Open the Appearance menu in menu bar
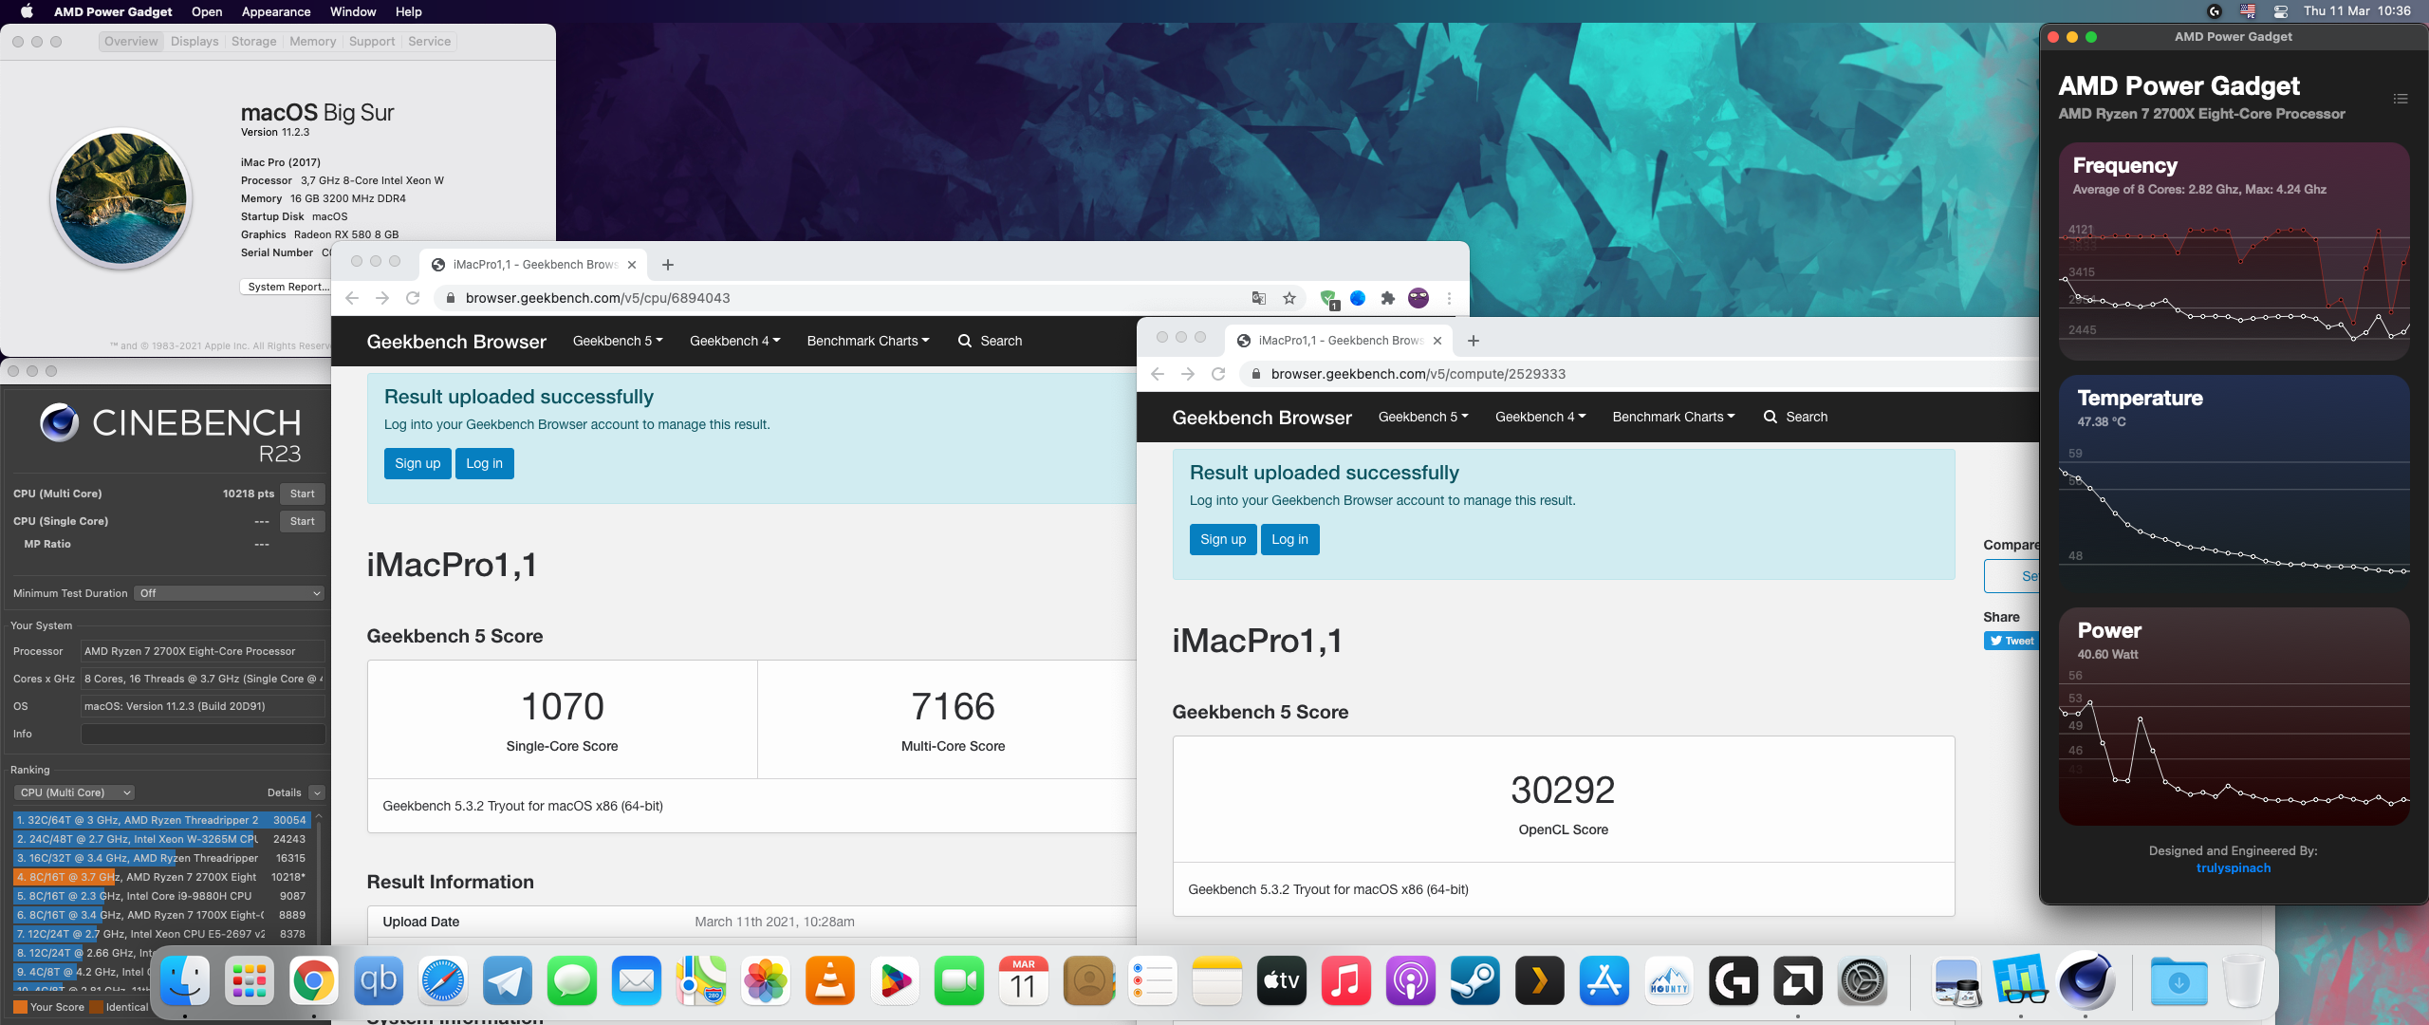 275,11
